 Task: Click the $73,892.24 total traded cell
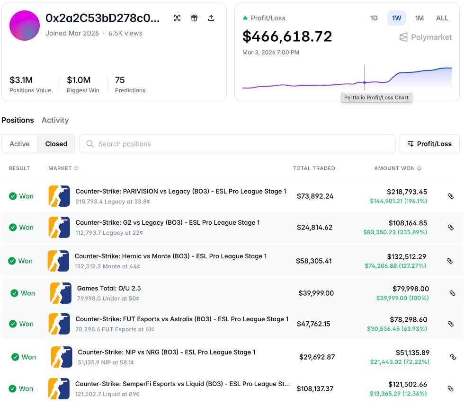[x=315, y=196]
